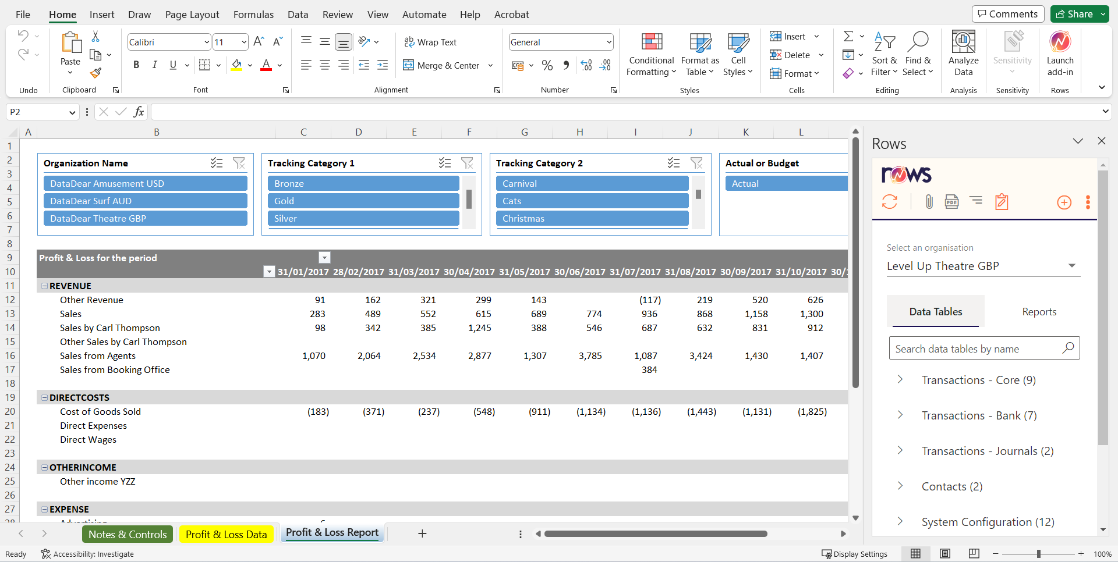
Task: Click the paperclip attachment icon in Rows panel
Action: [x=928, y=202]
